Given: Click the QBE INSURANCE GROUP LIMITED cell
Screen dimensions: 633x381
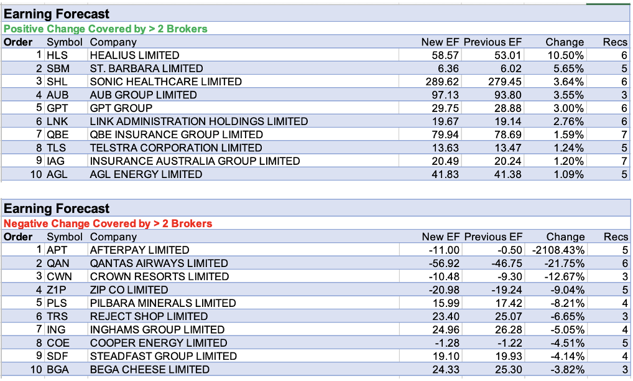Looking at the screenshot, I should pos(176,135).
